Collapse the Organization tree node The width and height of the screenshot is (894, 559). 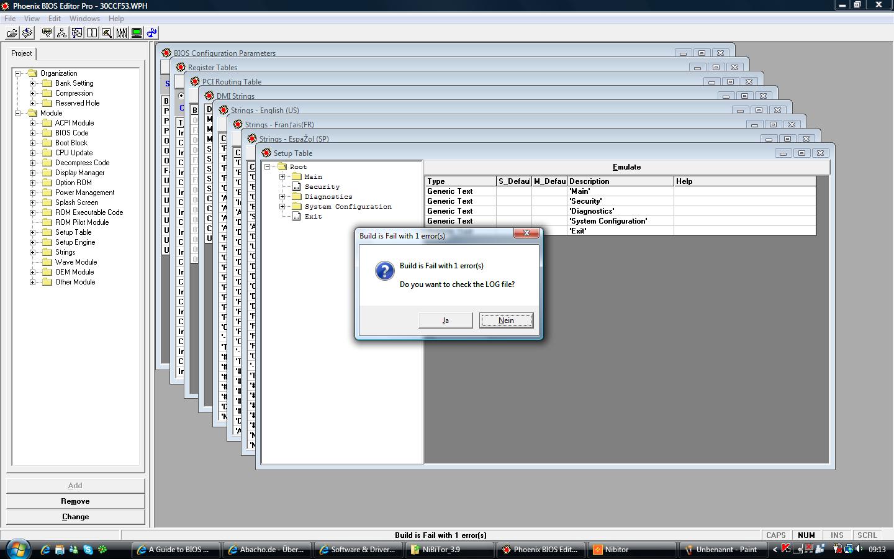[18, 73]
